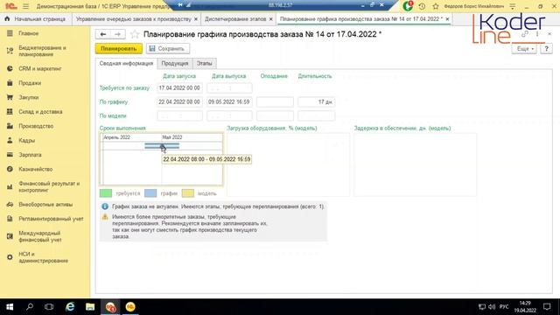
Task: Click the blue schedule bar in Gantt chart
Action: [x=162, y=145]
